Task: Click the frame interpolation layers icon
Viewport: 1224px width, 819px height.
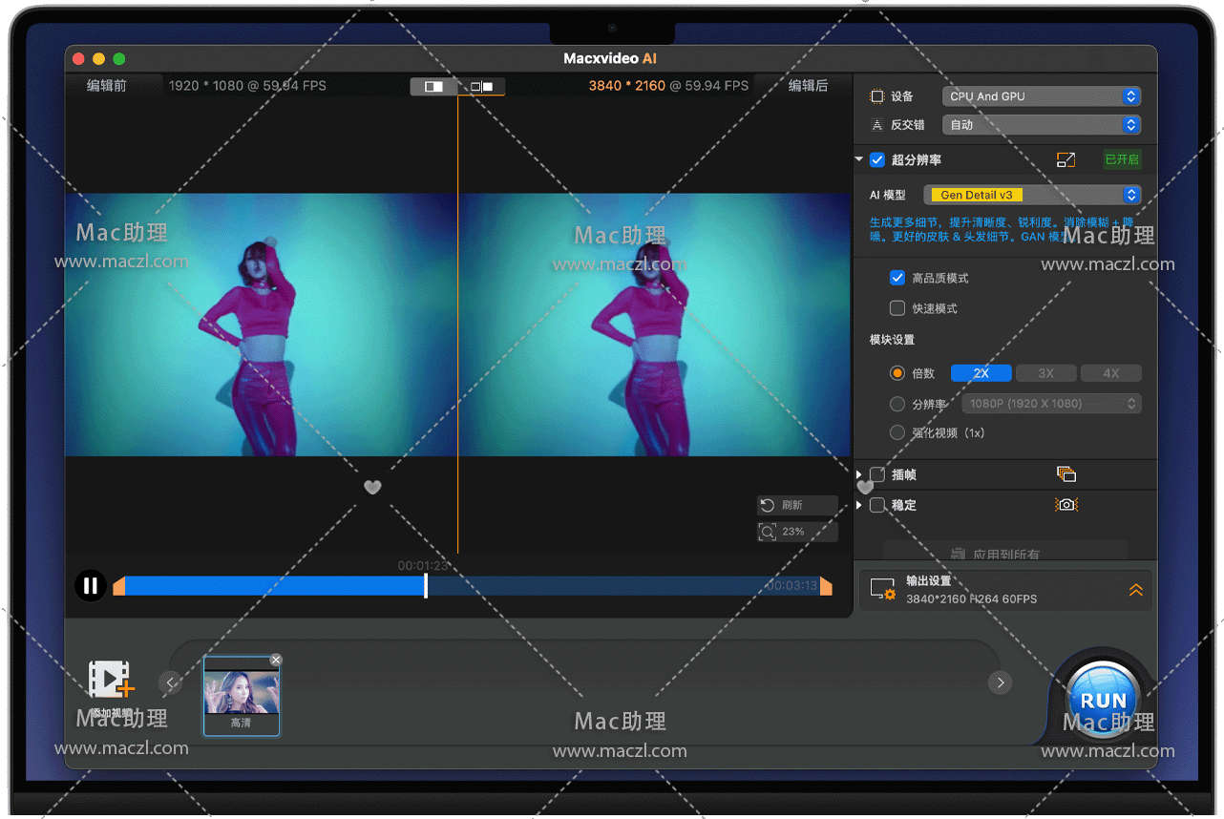Action: pos(1066,474)
